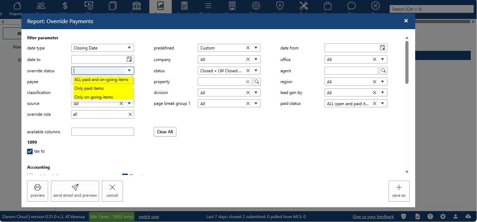Click the available columns input field
477x222 pixels.
tap(103, 132)
